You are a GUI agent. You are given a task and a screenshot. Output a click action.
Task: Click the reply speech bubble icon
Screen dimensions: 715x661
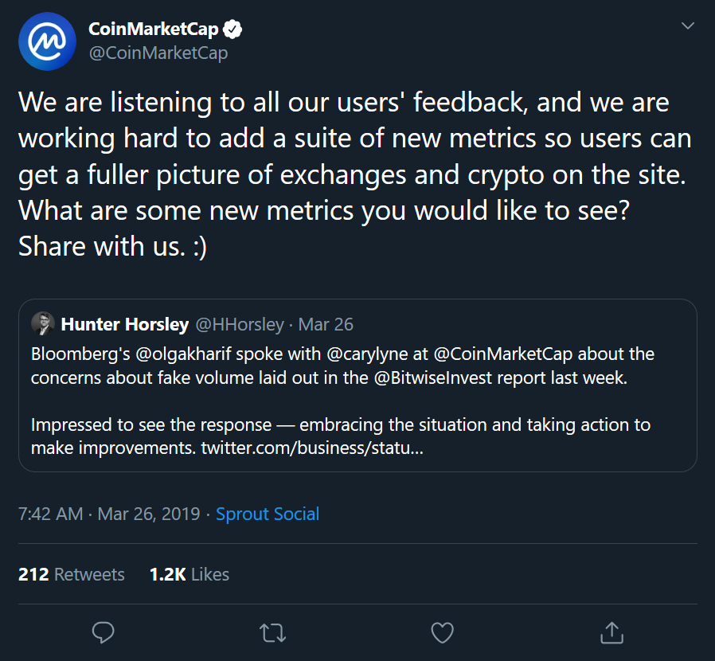[104, 632]
